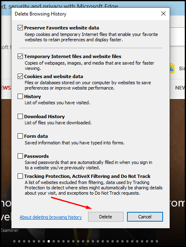The image size is (186, 247).
Task: Click the Passwords label text
Action: [36, 156]
